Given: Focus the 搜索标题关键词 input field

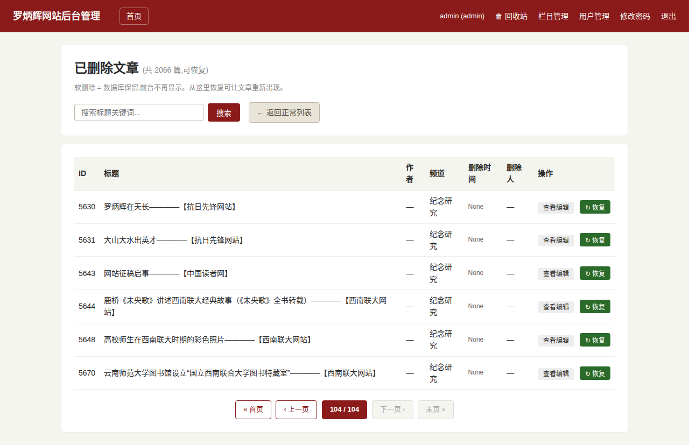Looking at the screenshot, I should 139,112.
